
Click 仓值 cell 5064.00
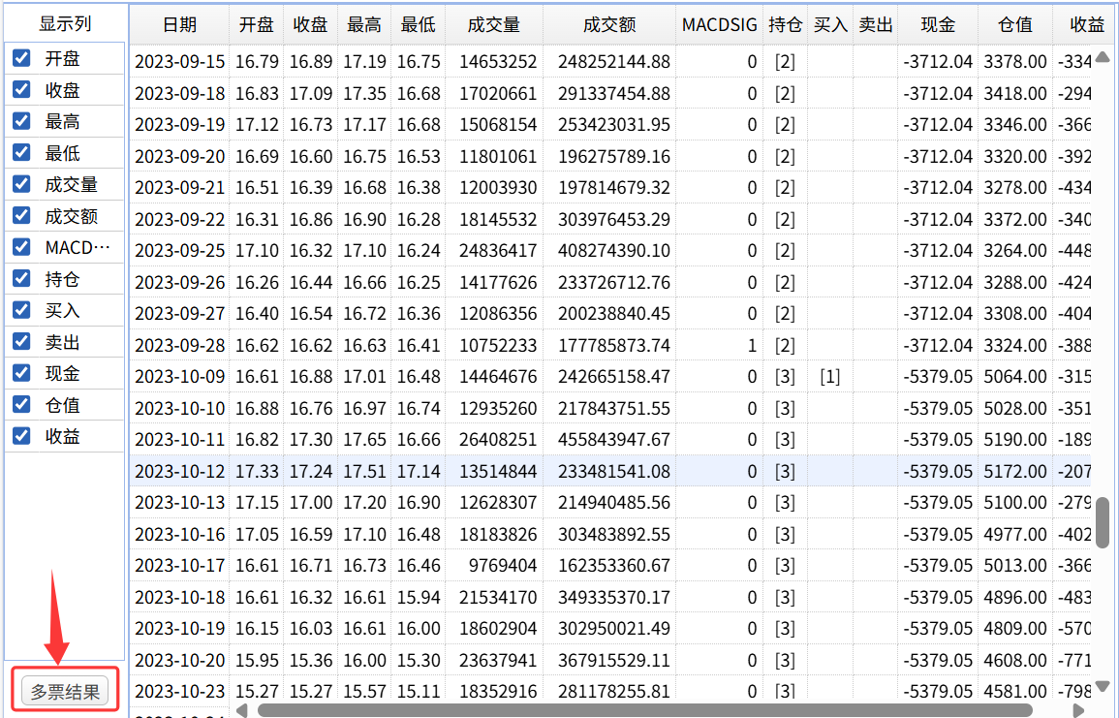(1014, 376)
